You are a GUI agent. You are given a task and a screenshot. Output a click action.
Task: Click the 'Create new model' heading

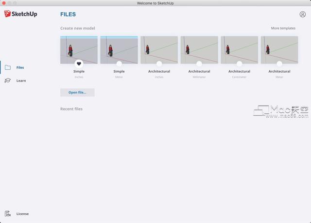[x=78, y=28]
